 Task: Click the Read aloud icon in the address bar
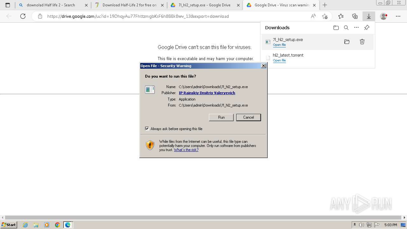[x=313, y=16]
